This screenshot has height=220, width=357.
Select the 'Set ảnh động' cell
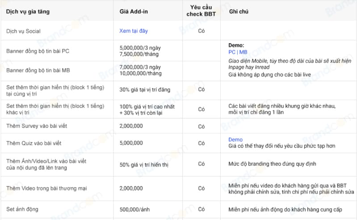tap(22, 209)
